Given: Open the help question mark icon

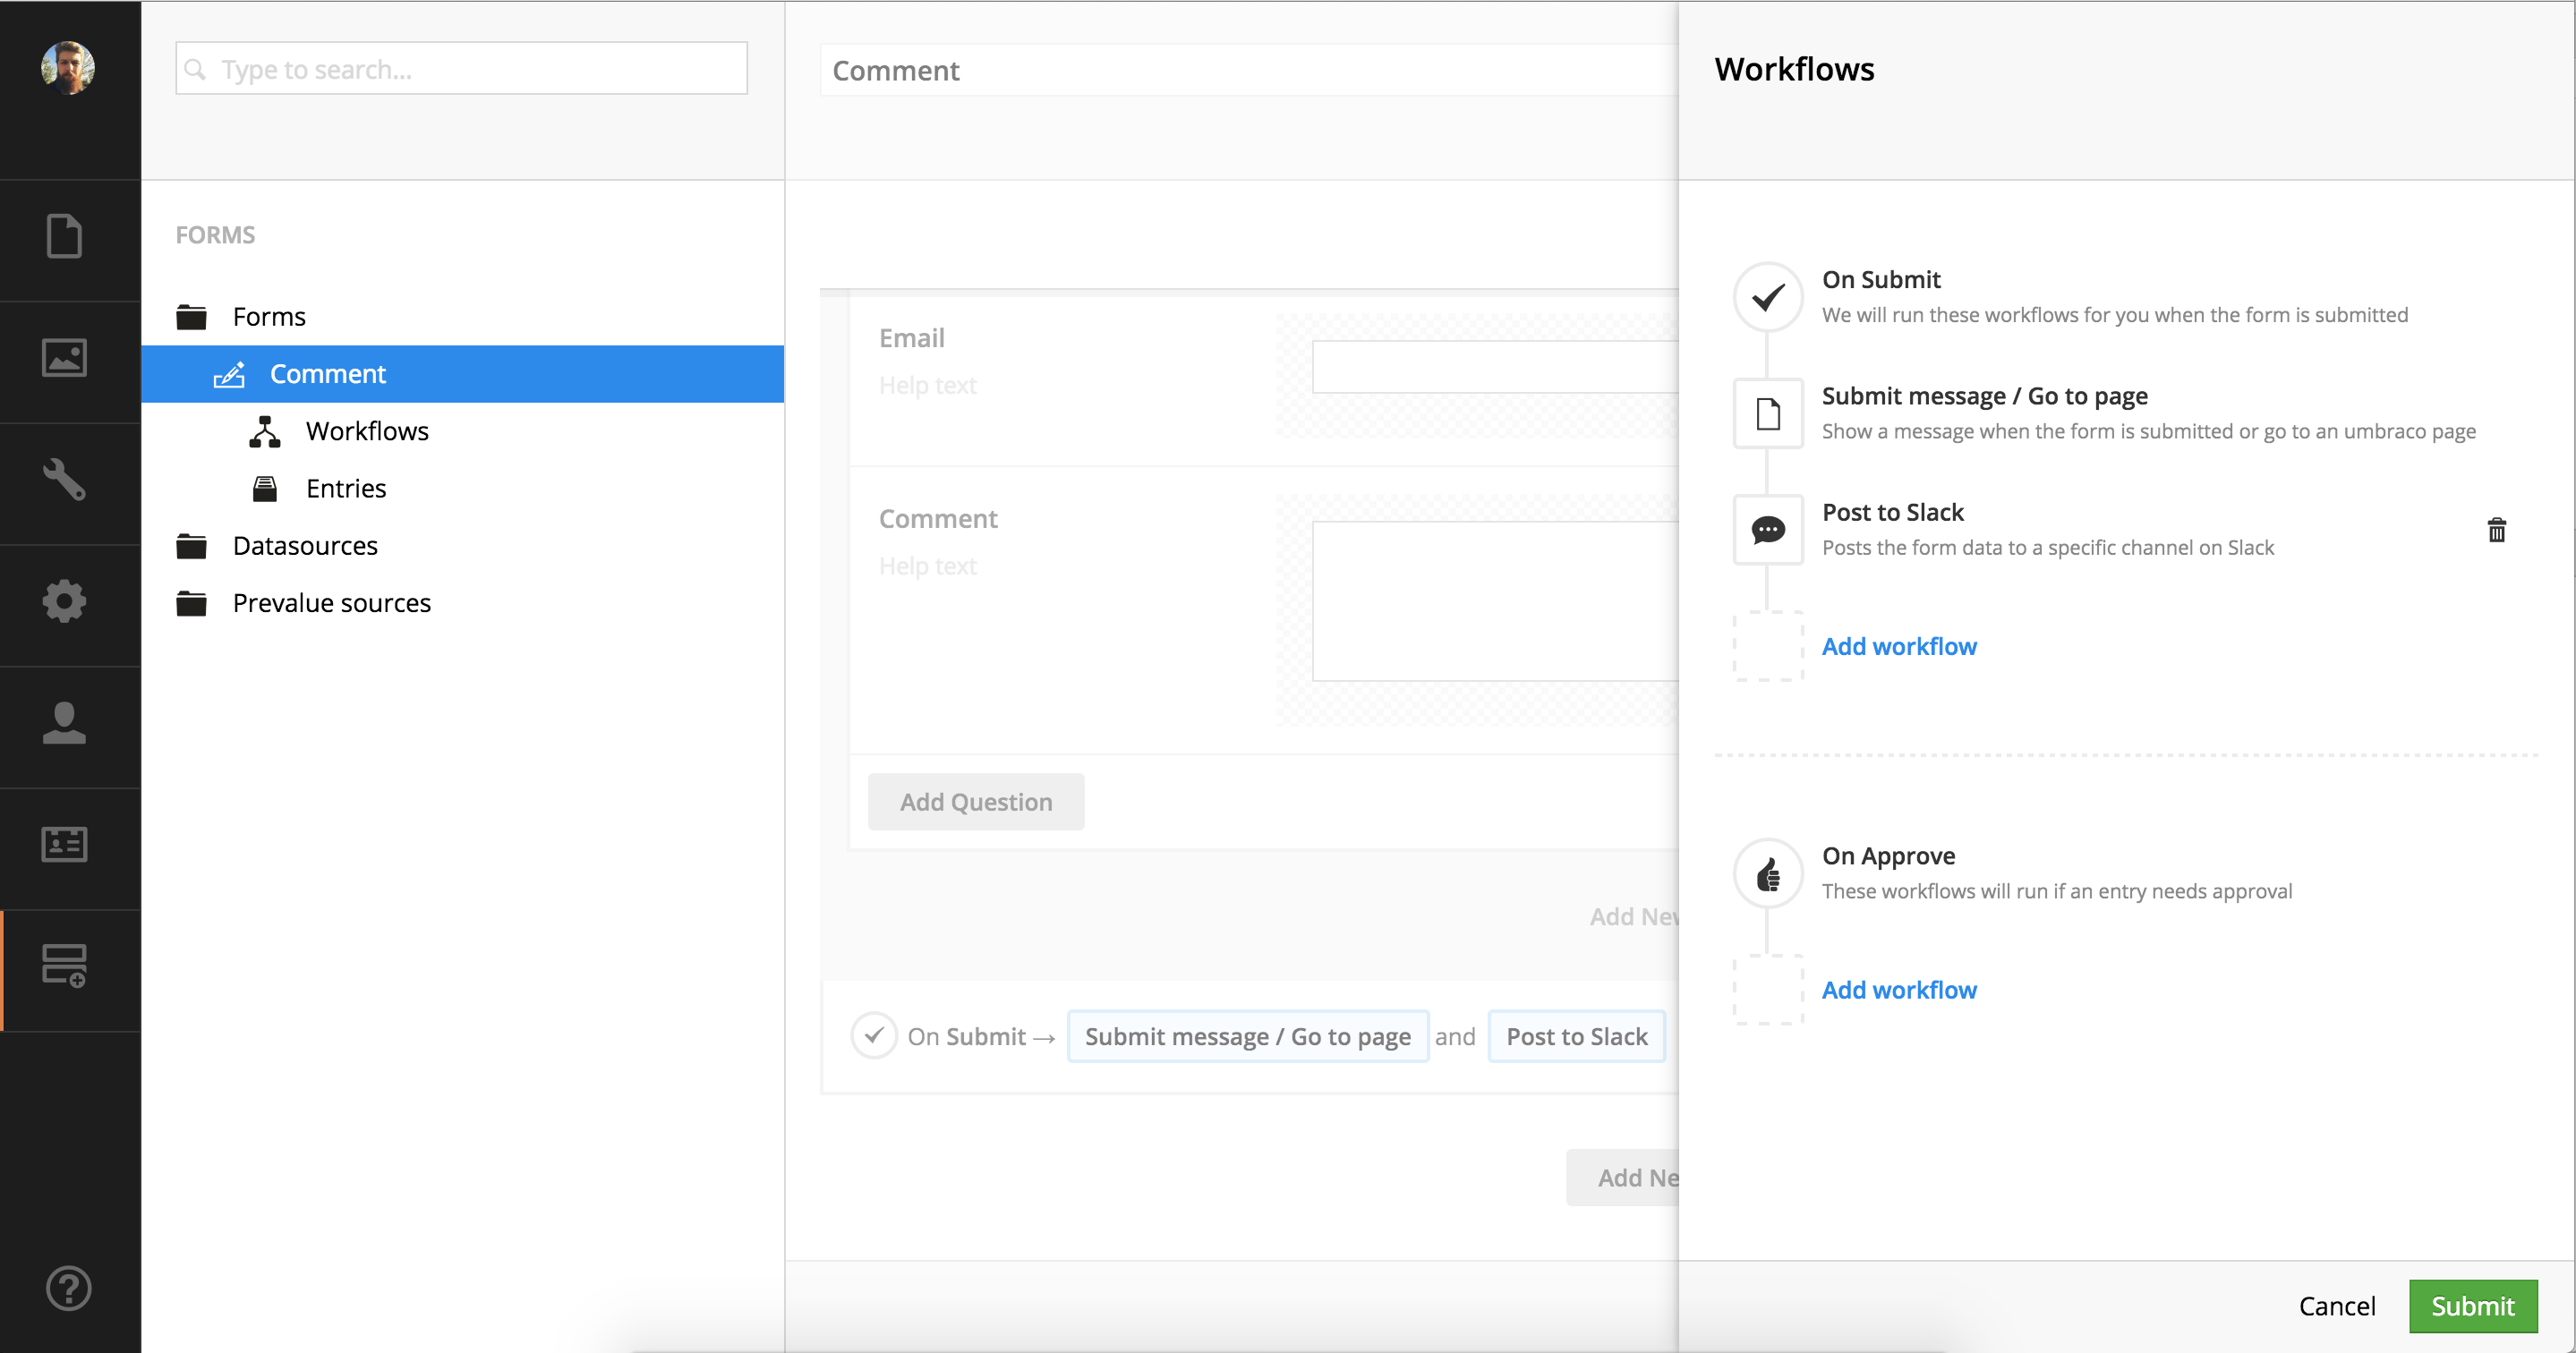Looking at the screenshot, I should tap(68, 1288).
